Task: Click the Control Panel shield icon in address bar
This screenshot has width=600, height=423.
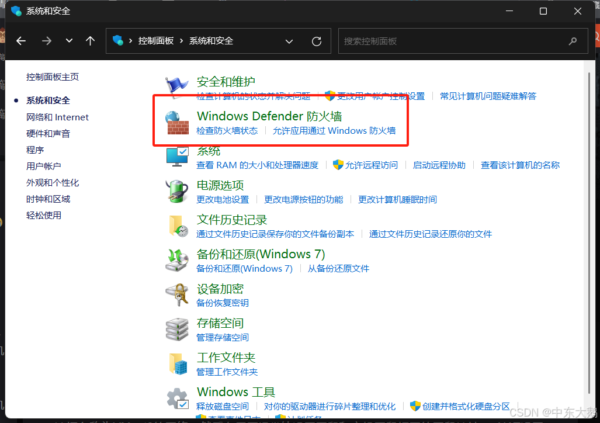Action: [x=118, y=40]
